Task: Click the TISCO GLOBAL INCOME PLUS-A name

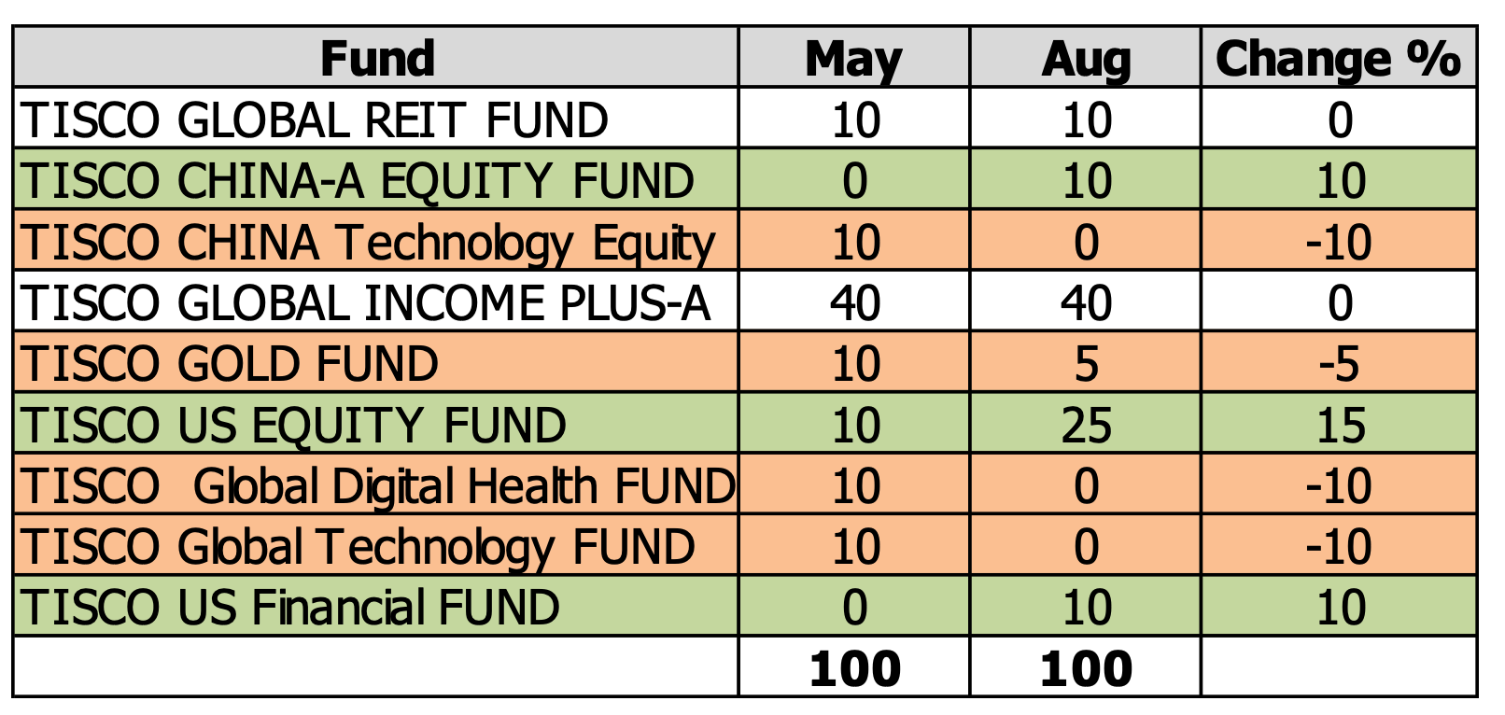Action: 365,303
